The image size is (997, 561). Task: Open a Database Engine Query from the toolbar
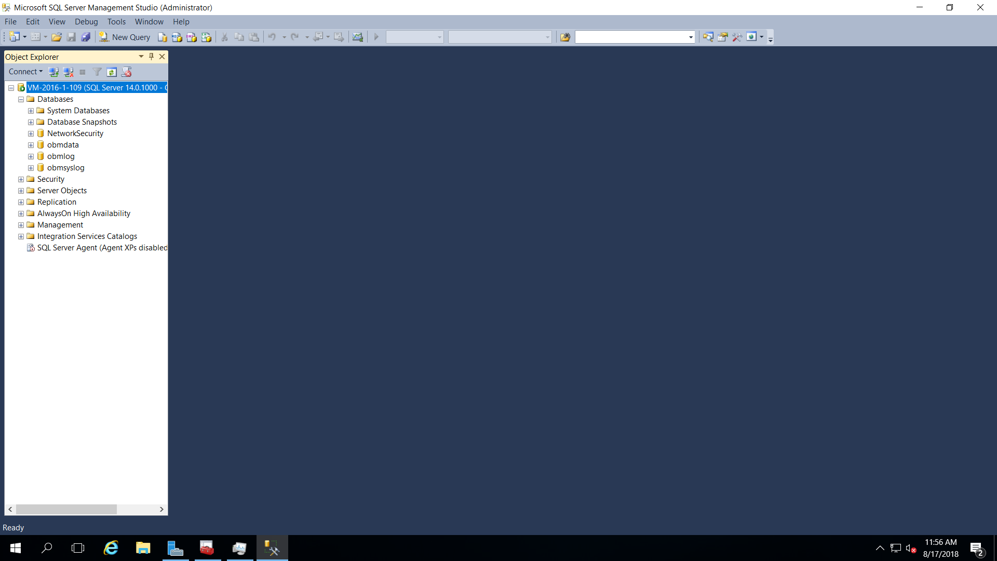pyautogui.click(x=163, y=37)
